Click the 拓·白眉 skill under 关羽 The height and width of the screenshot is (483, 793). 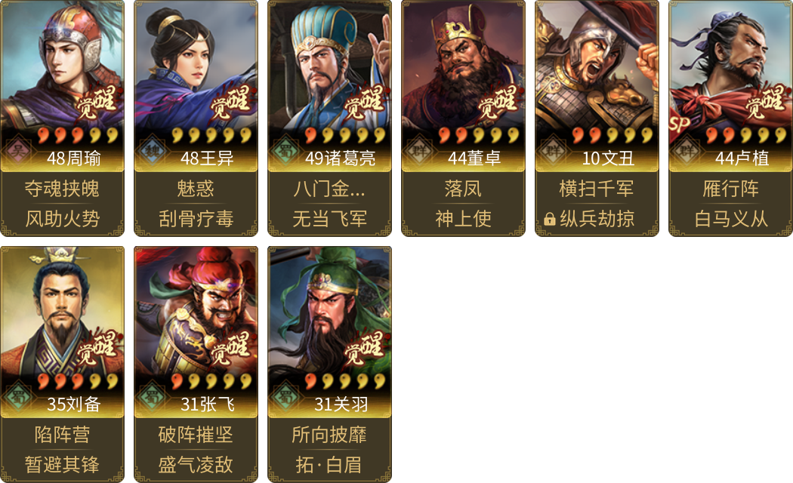(329, 464)
